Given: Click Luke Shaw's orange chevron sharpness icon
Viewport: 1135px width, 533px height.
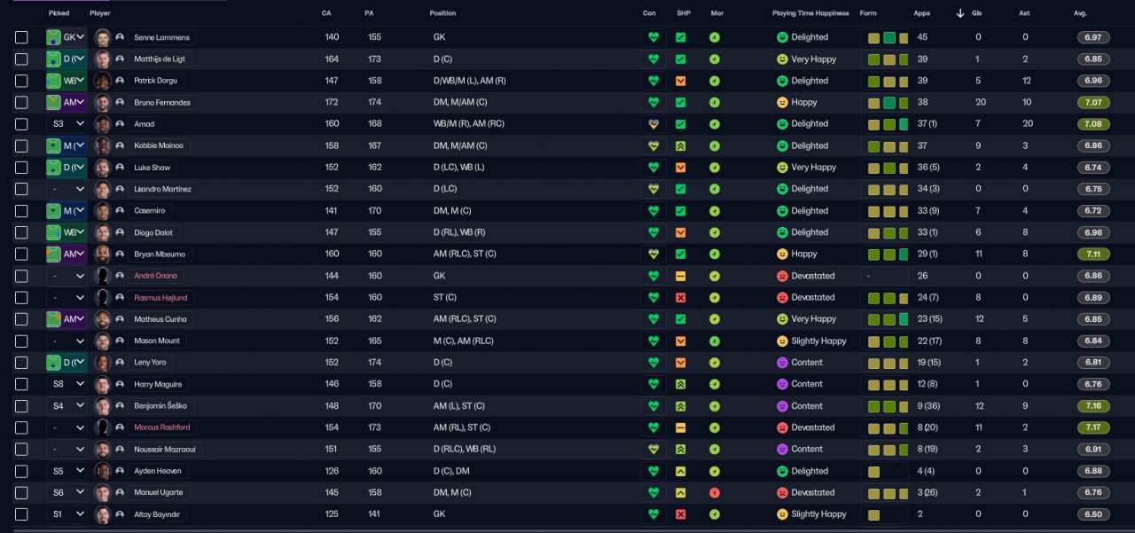Looking at the screenshot, I should (680, 167).
